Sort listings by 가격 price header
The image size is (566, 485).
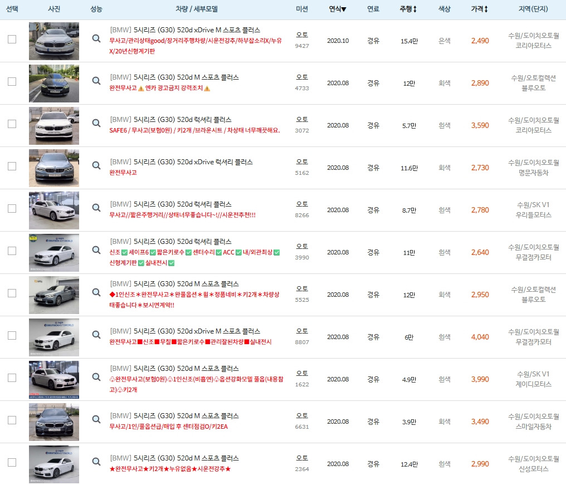(479, 9)
